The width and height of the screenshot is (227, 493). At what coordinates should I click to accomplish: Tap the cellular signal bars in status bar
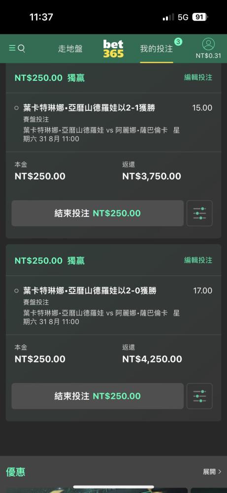coord(168,17)
